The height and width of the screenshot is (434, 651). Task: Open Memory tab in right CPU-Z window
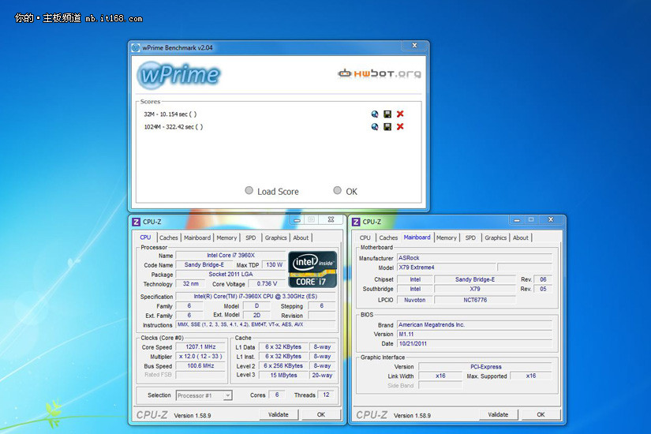447,238
